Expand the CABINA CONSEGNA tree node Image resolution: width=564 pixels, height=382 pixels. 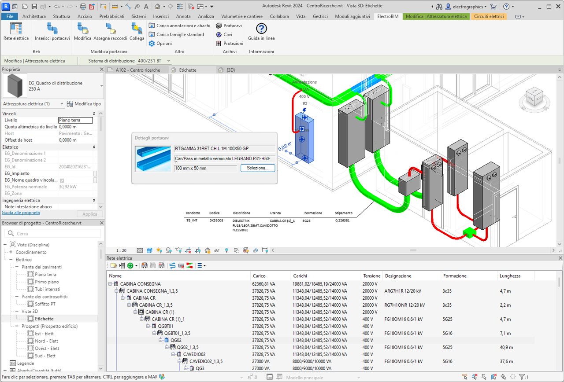pyautogui.click(x=110, y=284)
